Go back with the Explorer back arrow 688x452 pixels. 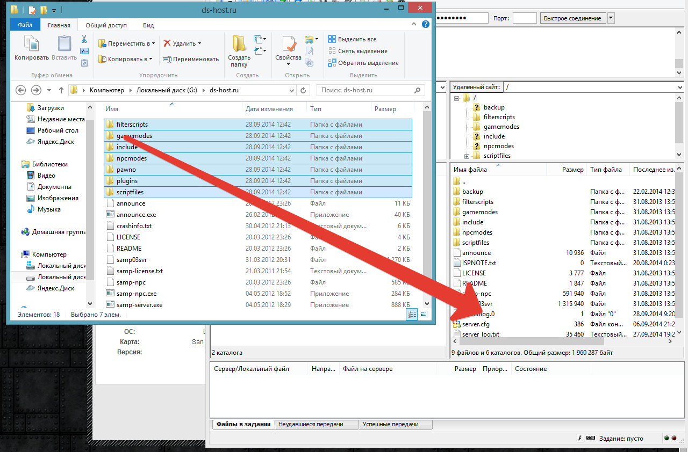pyautogui.click(x=21, y=90)
